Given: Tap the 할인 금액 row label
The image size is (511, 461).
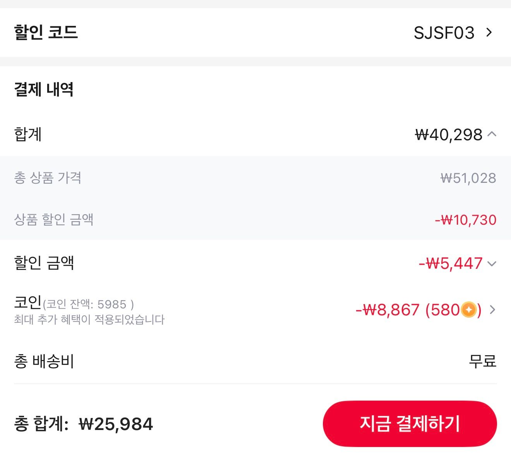Looking at the screenshot, I should [x=44, y=263].
